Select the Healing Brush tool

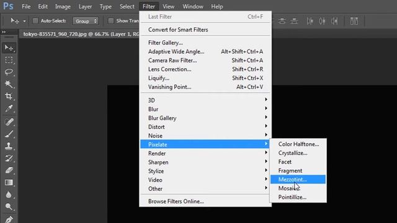click(9, 122)
